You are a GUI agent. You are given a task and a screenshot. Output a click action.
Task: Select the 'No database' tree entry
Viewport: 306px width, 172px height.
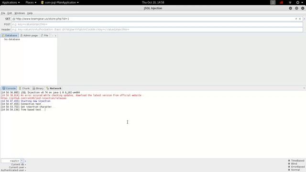(12, 39)
